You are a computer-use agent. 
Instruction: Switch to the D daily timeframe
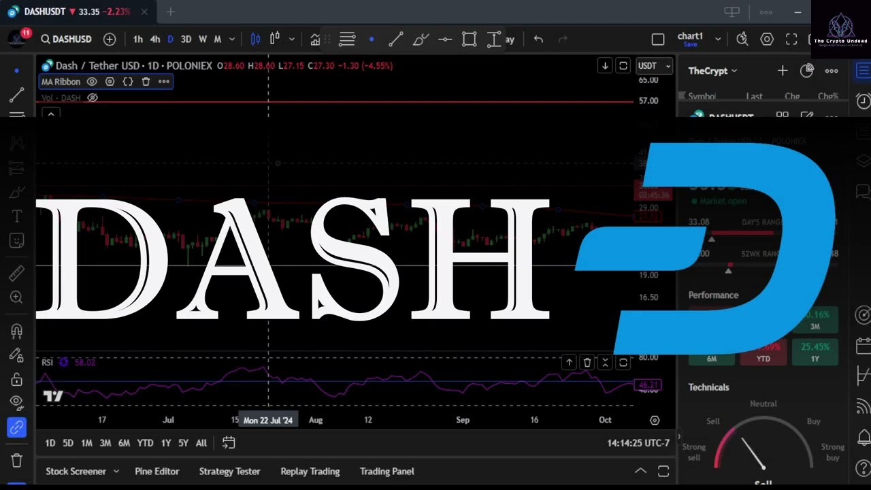coord(170,39)
